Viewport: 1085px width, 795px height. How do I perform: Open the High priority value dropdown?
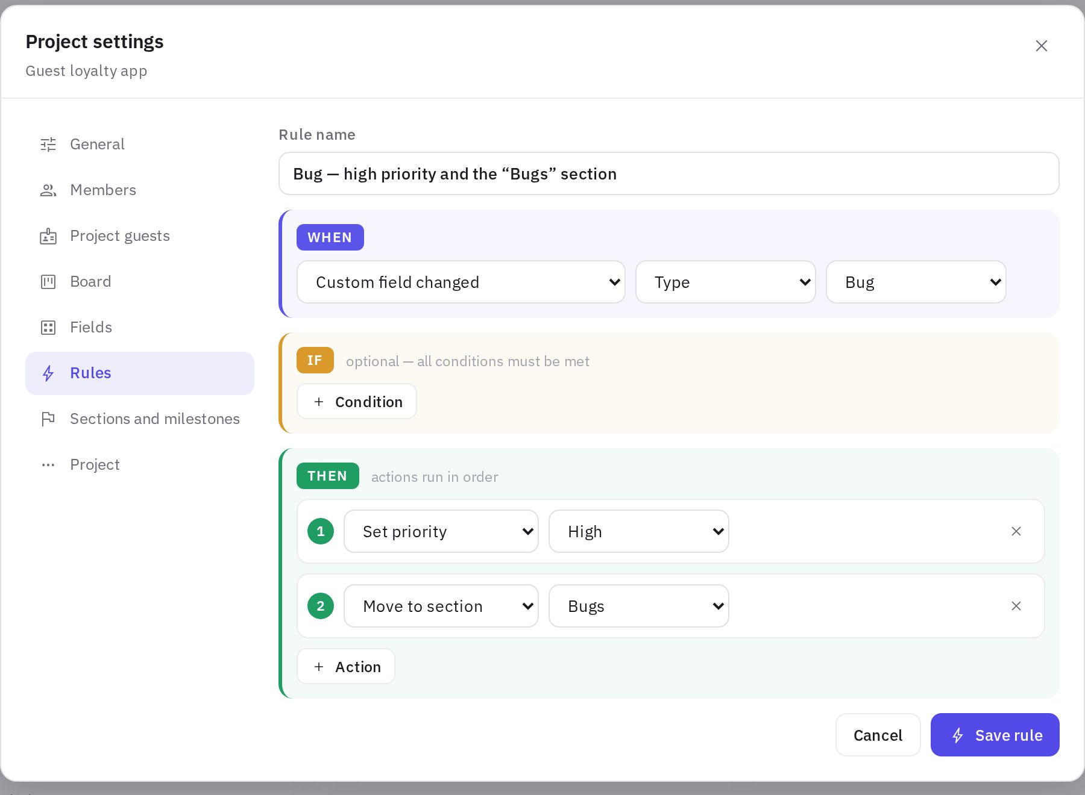tap(639, 531)
